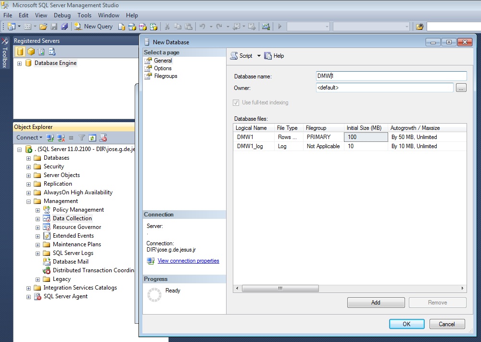This screenshot has height=342, width=481.
Task: Click the Undo arrow icon
Action: click(x=202, y=26)
